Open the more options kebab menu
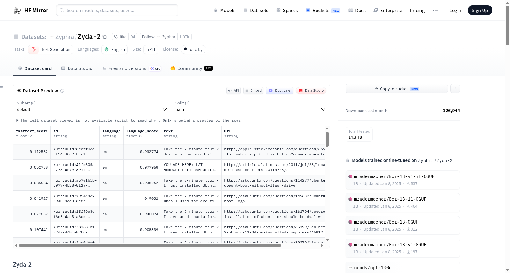 coord(455,89)
